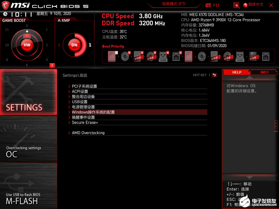Select the UEFI USB hard disk boot icon
Viewport: 279px width, 209px height.
coord(138,56)
